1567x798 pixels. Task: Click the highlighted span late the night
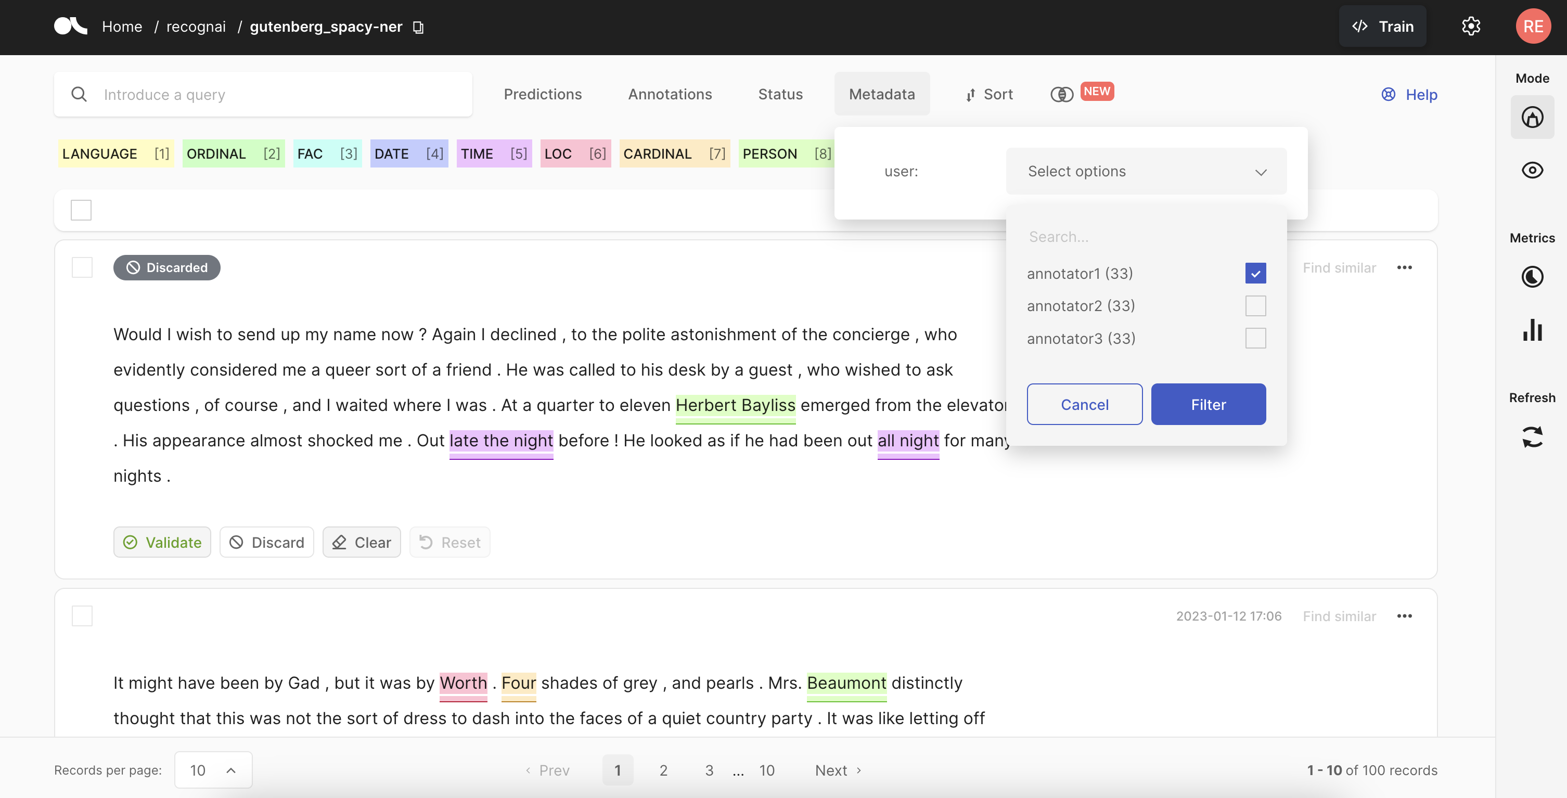[x=501, y=441]
